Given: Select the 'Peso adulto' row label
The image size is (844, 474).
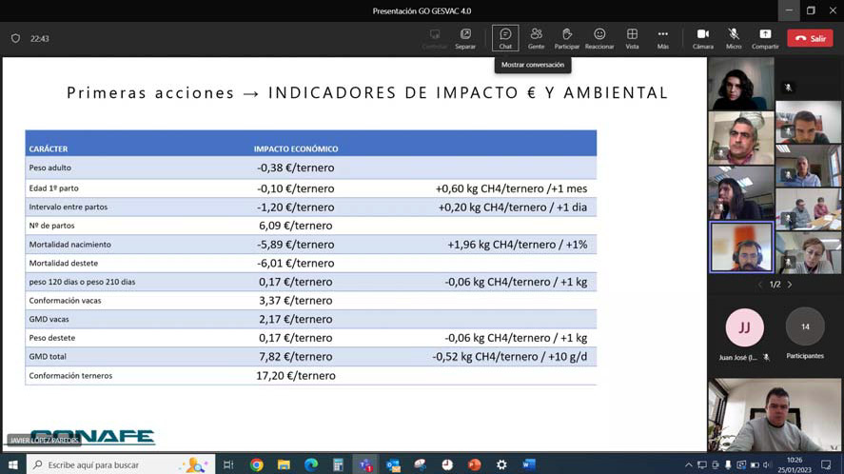Looking at the screenshot, I should point(50,168).
